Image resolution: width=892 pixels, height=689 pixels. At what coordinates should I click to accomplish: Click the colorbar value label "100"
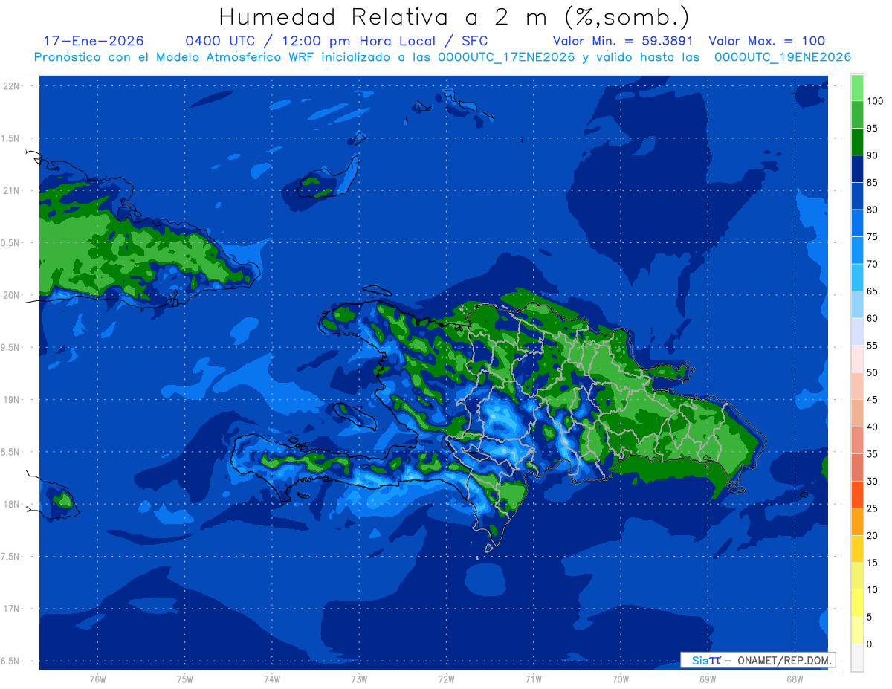coord(875,101)
